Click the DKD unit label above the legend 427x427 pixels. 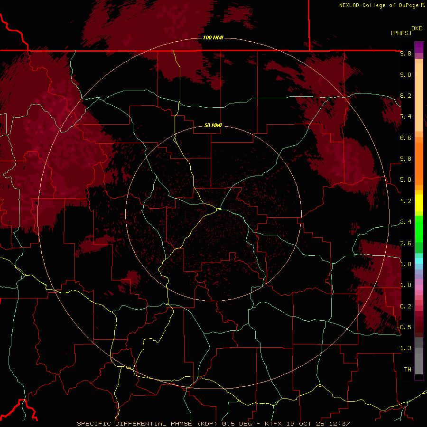(x=417, y=28)
